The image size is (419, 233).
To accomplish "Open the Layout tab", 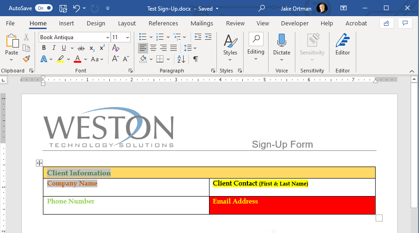I will coord(126,24).
